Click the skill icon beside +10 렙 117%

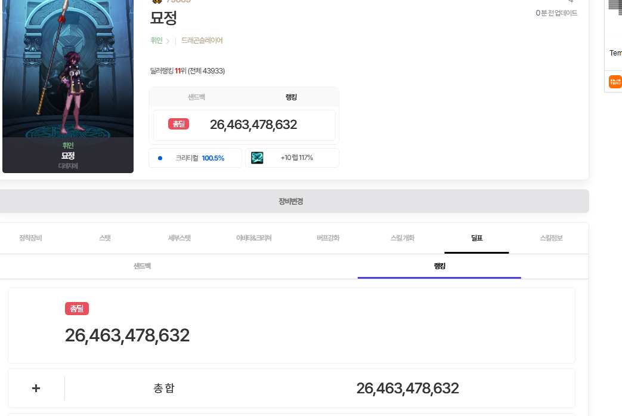click(257, 158)
